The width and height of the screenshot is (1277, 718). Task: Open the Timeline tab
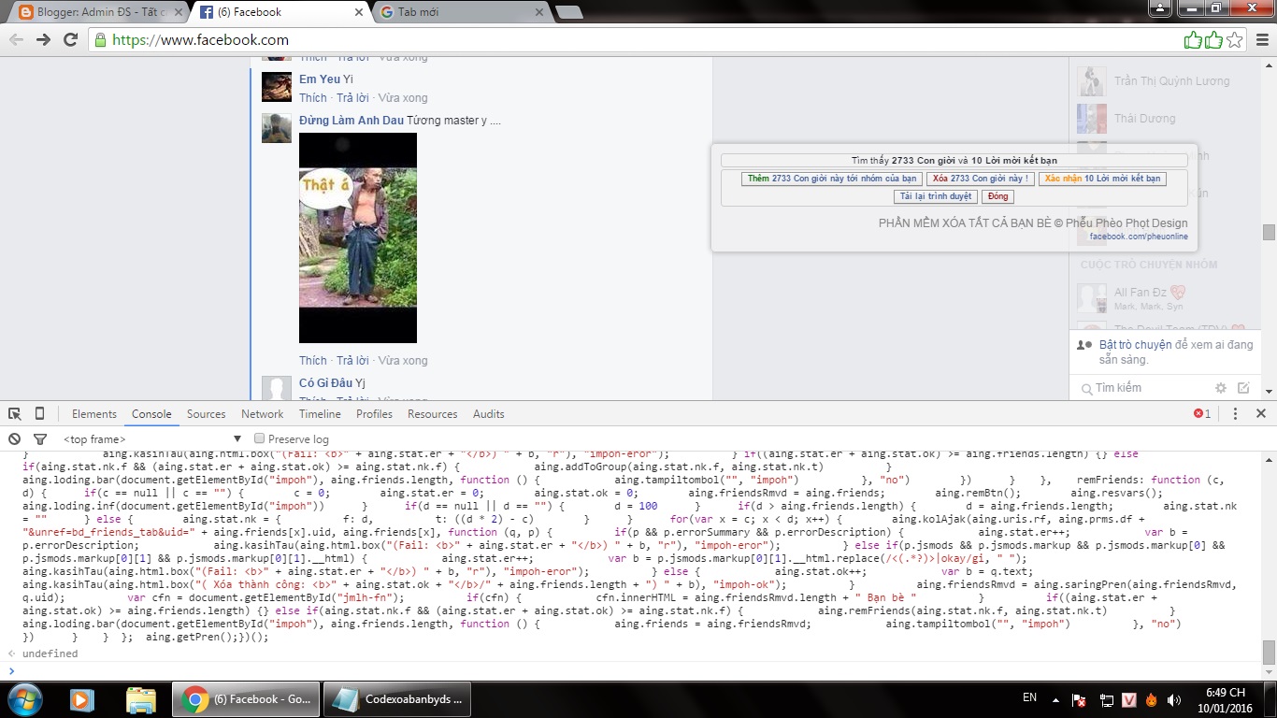coord(320,413)
